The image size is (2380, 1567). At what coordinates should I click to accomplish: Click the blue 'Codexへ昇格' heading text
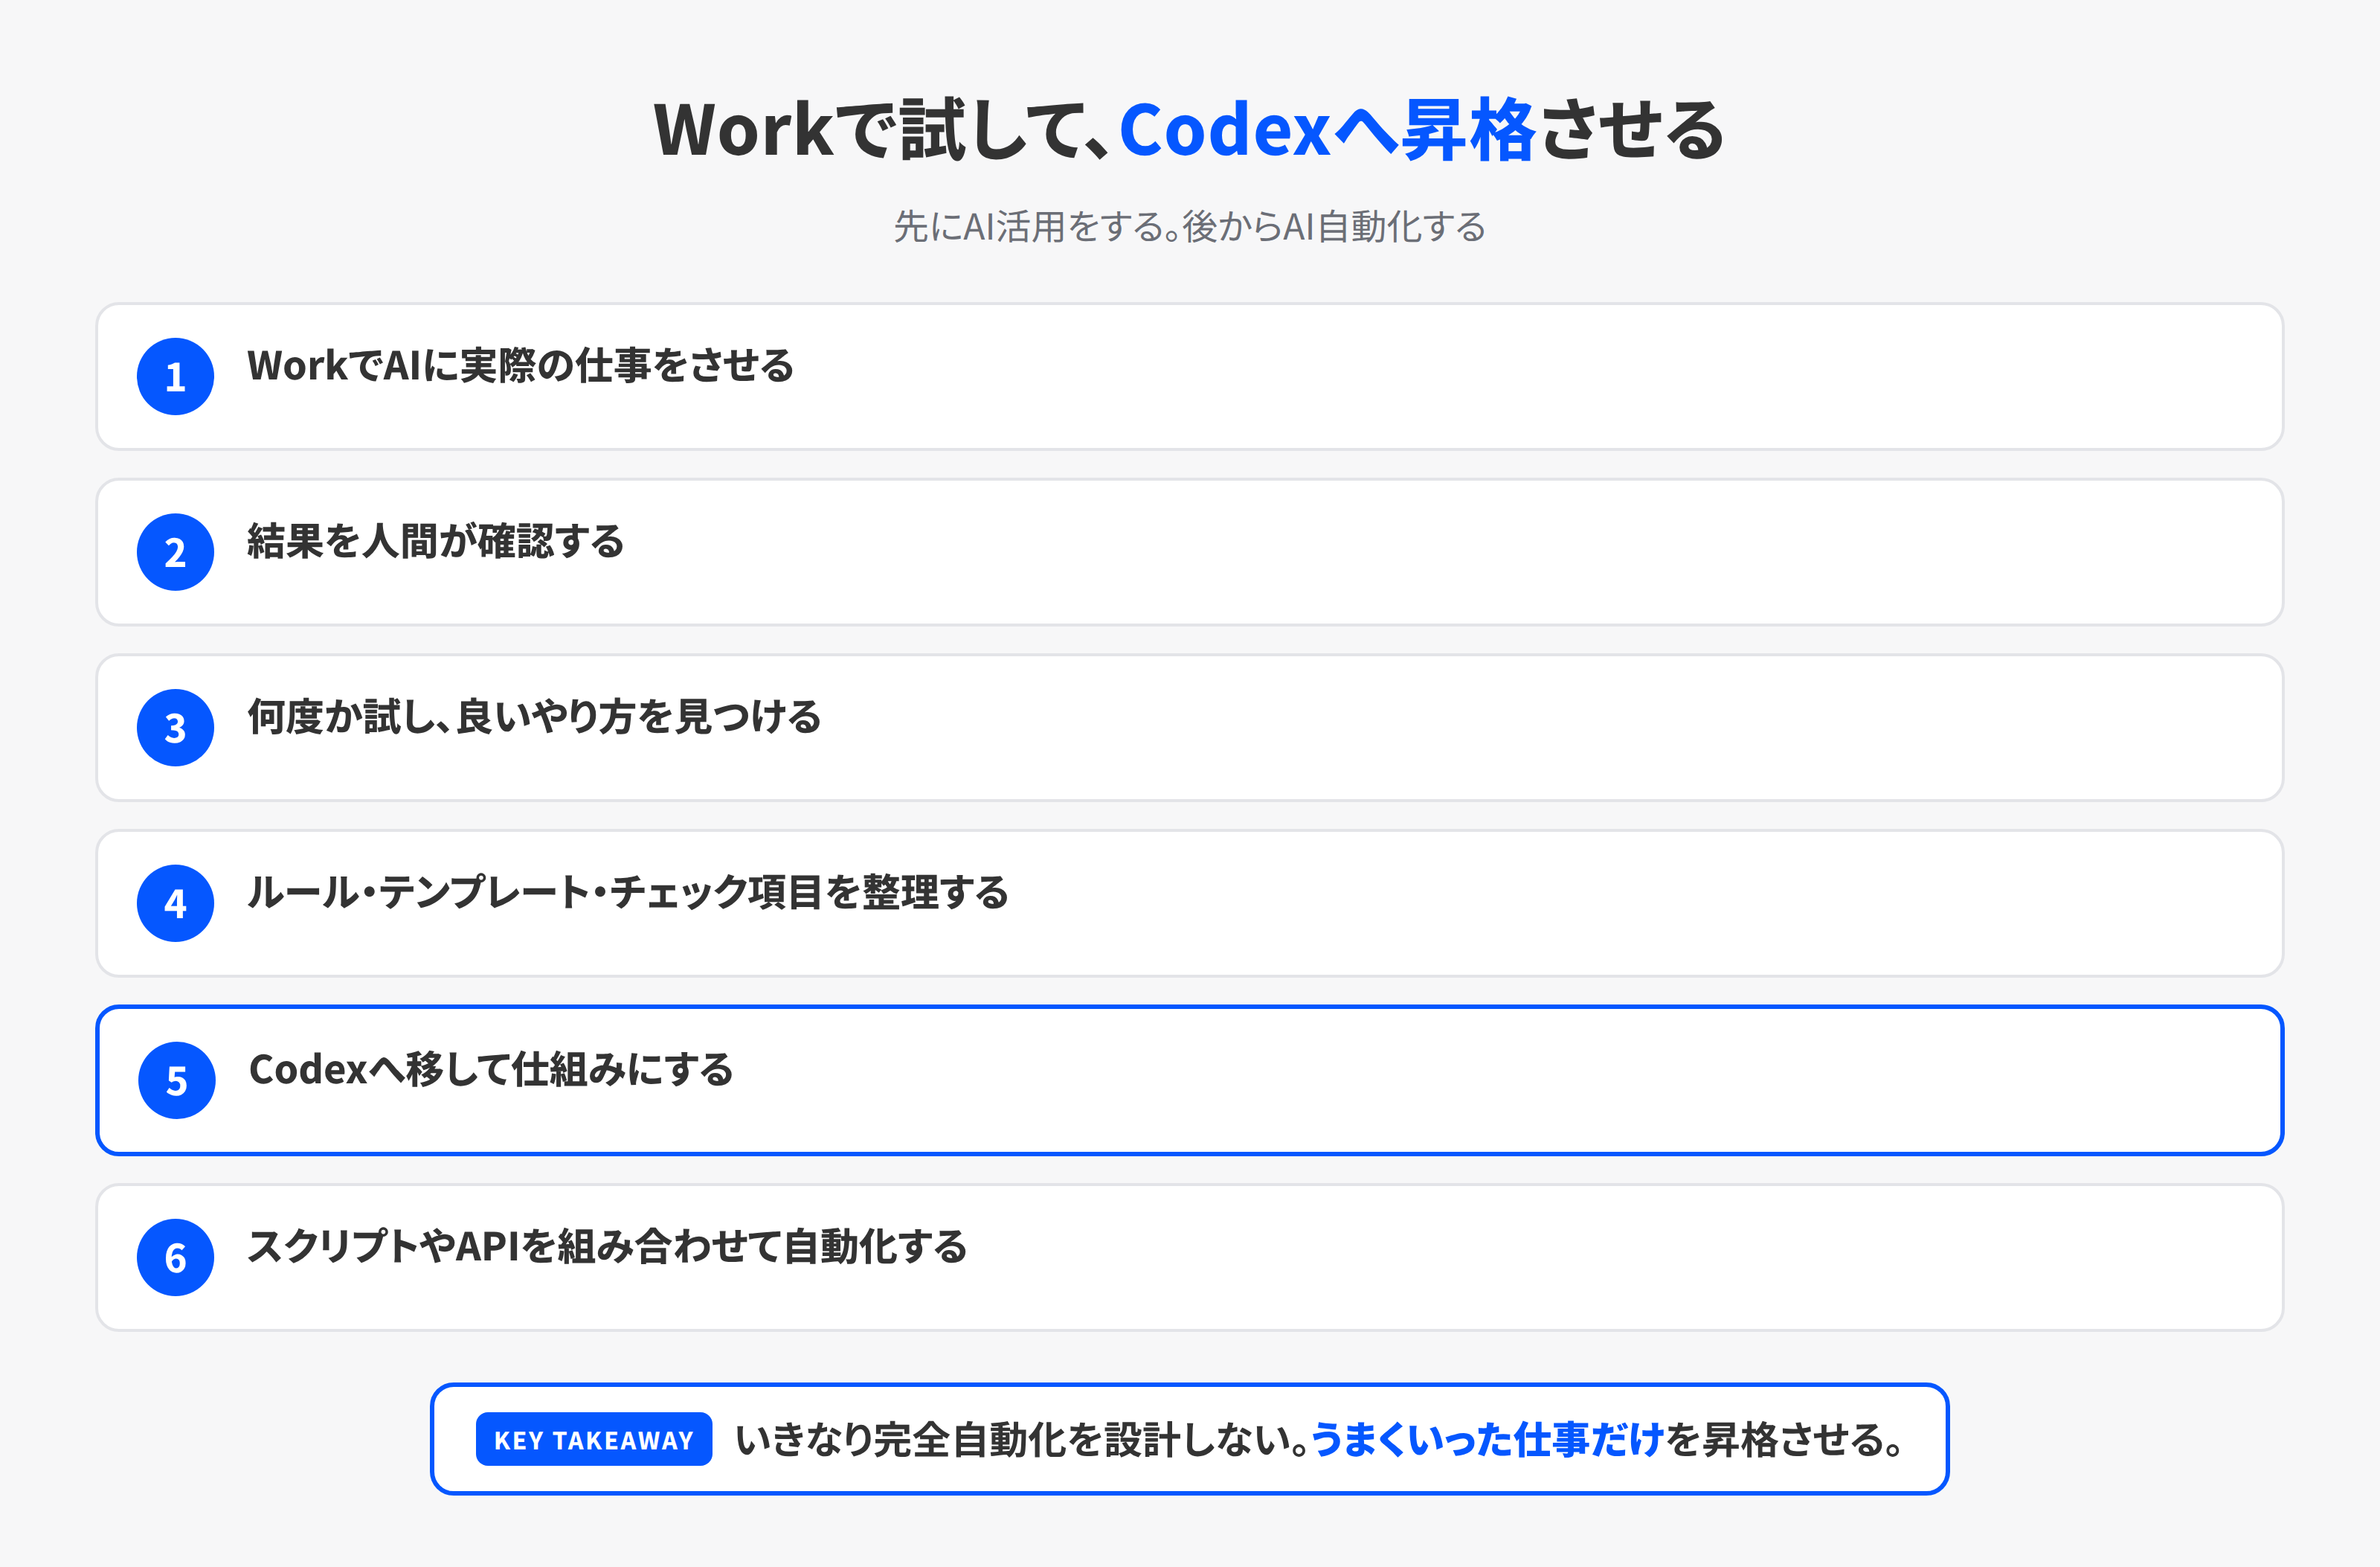coord(1328,130)
